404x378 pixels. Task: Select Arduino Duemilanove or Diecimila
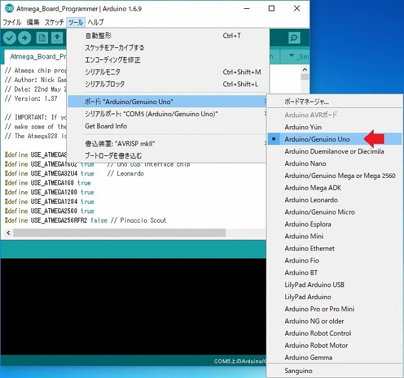[335, 151]
